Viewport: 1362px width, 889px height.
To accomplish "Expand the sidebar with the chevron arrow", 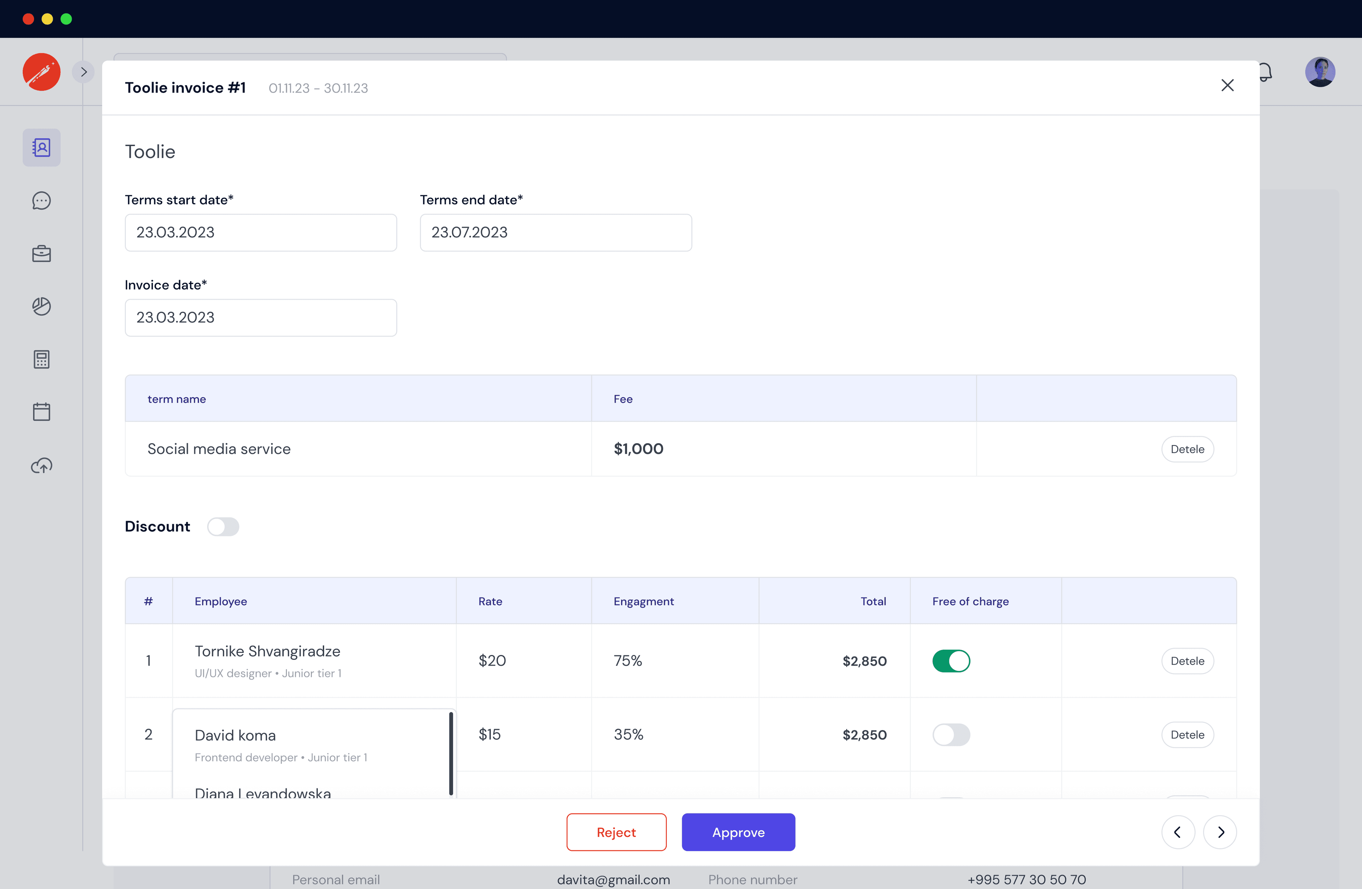I will pyautogui.click(x=83, y=72).
